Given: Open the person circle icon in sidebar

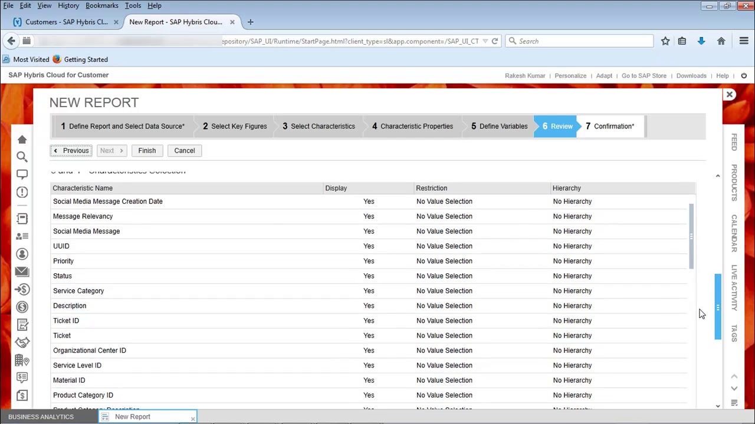Looking at the screenshot, I should (x=22, y=254).
